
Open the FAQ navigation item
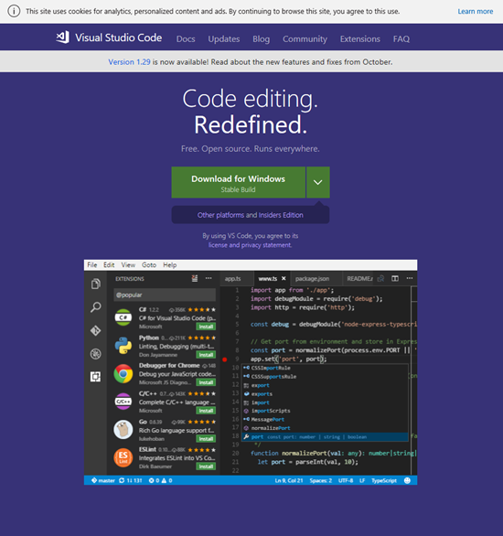coord(401,39)
